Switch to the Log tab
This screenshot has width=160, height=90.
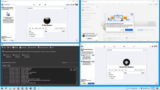[9, 65]
